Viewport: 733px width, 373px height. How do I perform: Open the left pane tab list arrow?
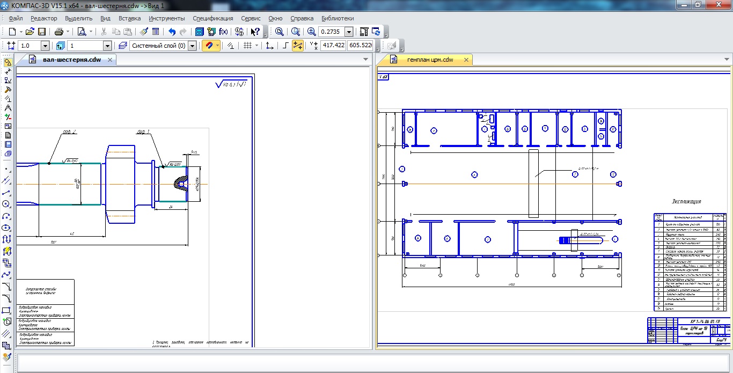[365, 60]
